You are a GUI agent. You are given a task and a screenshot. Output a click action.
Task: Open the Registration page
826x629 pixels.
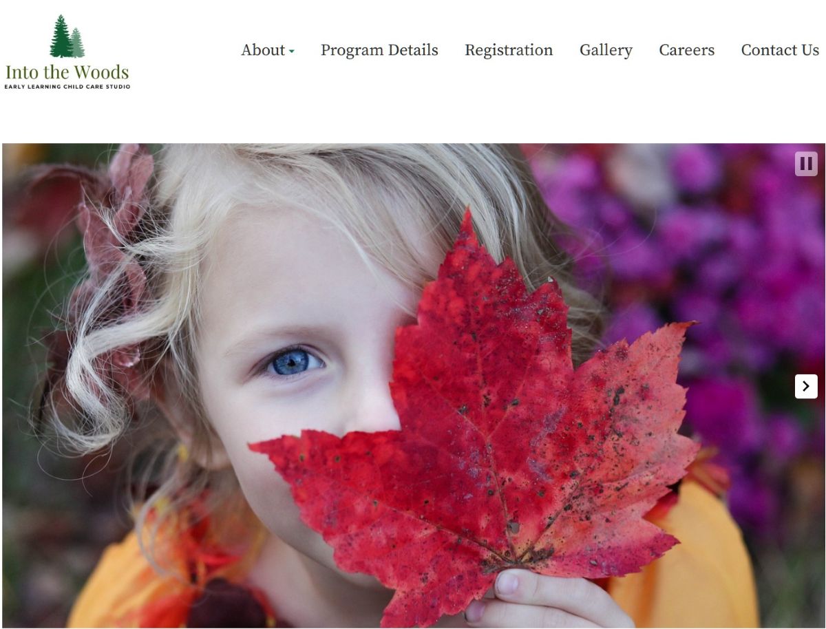click(509, 50)
